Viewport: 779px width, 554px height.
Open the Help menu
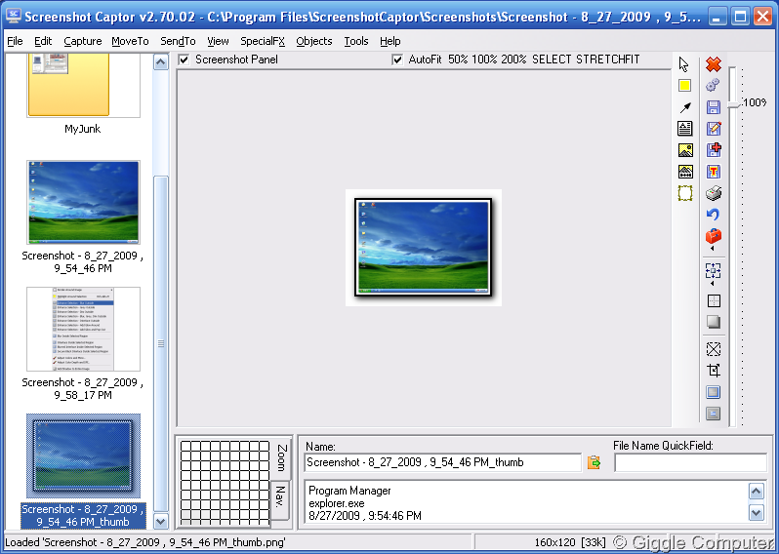pyautogui.click(x=390, y=41)
